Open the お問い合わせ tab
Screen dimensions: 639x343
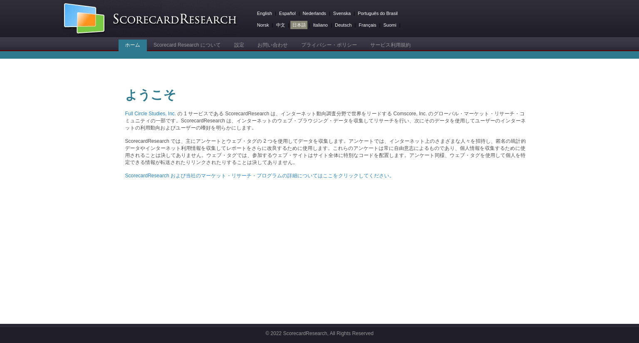point(272,45)
